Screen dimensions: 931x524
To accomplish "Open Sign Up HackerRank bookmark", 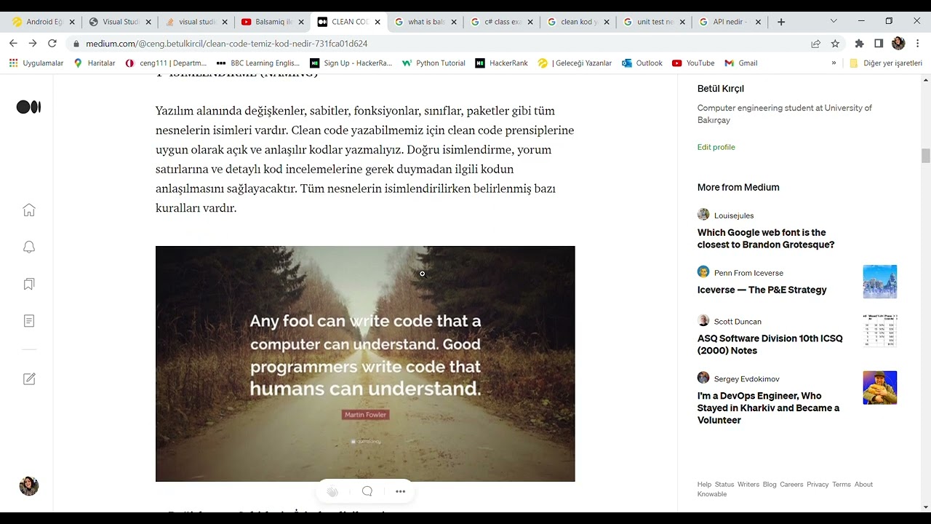I will pyautogui.click(x=351, y=63).
